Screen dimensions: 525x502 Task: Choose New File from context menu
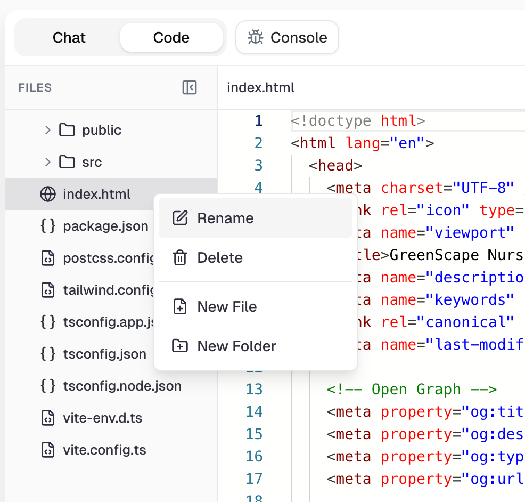click(256, 306)
